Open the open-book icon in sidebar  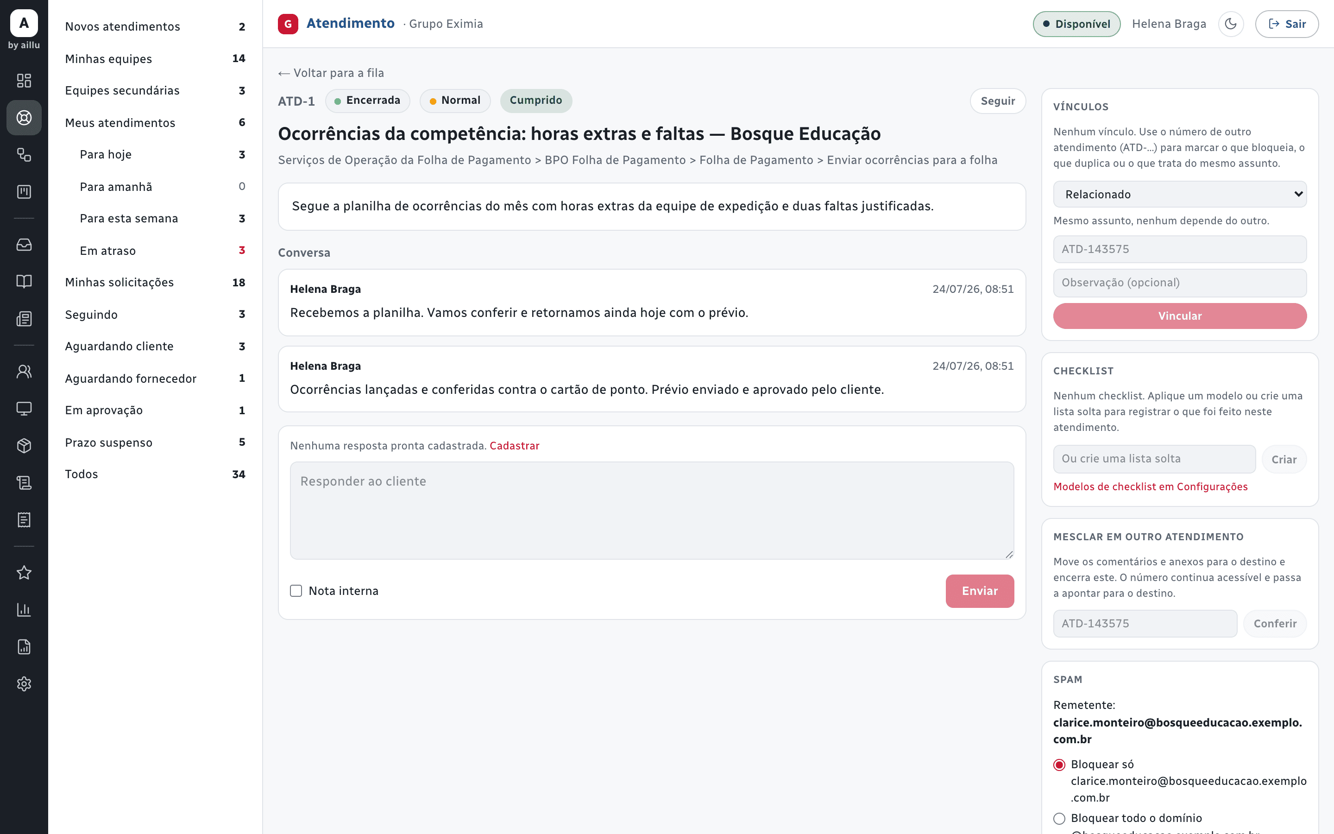[24, 281]
